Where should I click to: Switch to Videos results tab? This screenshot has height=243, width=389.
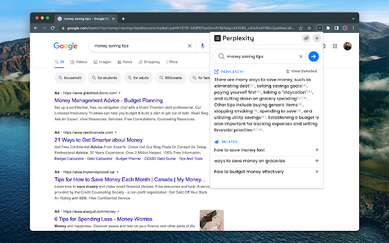(79, 62)
